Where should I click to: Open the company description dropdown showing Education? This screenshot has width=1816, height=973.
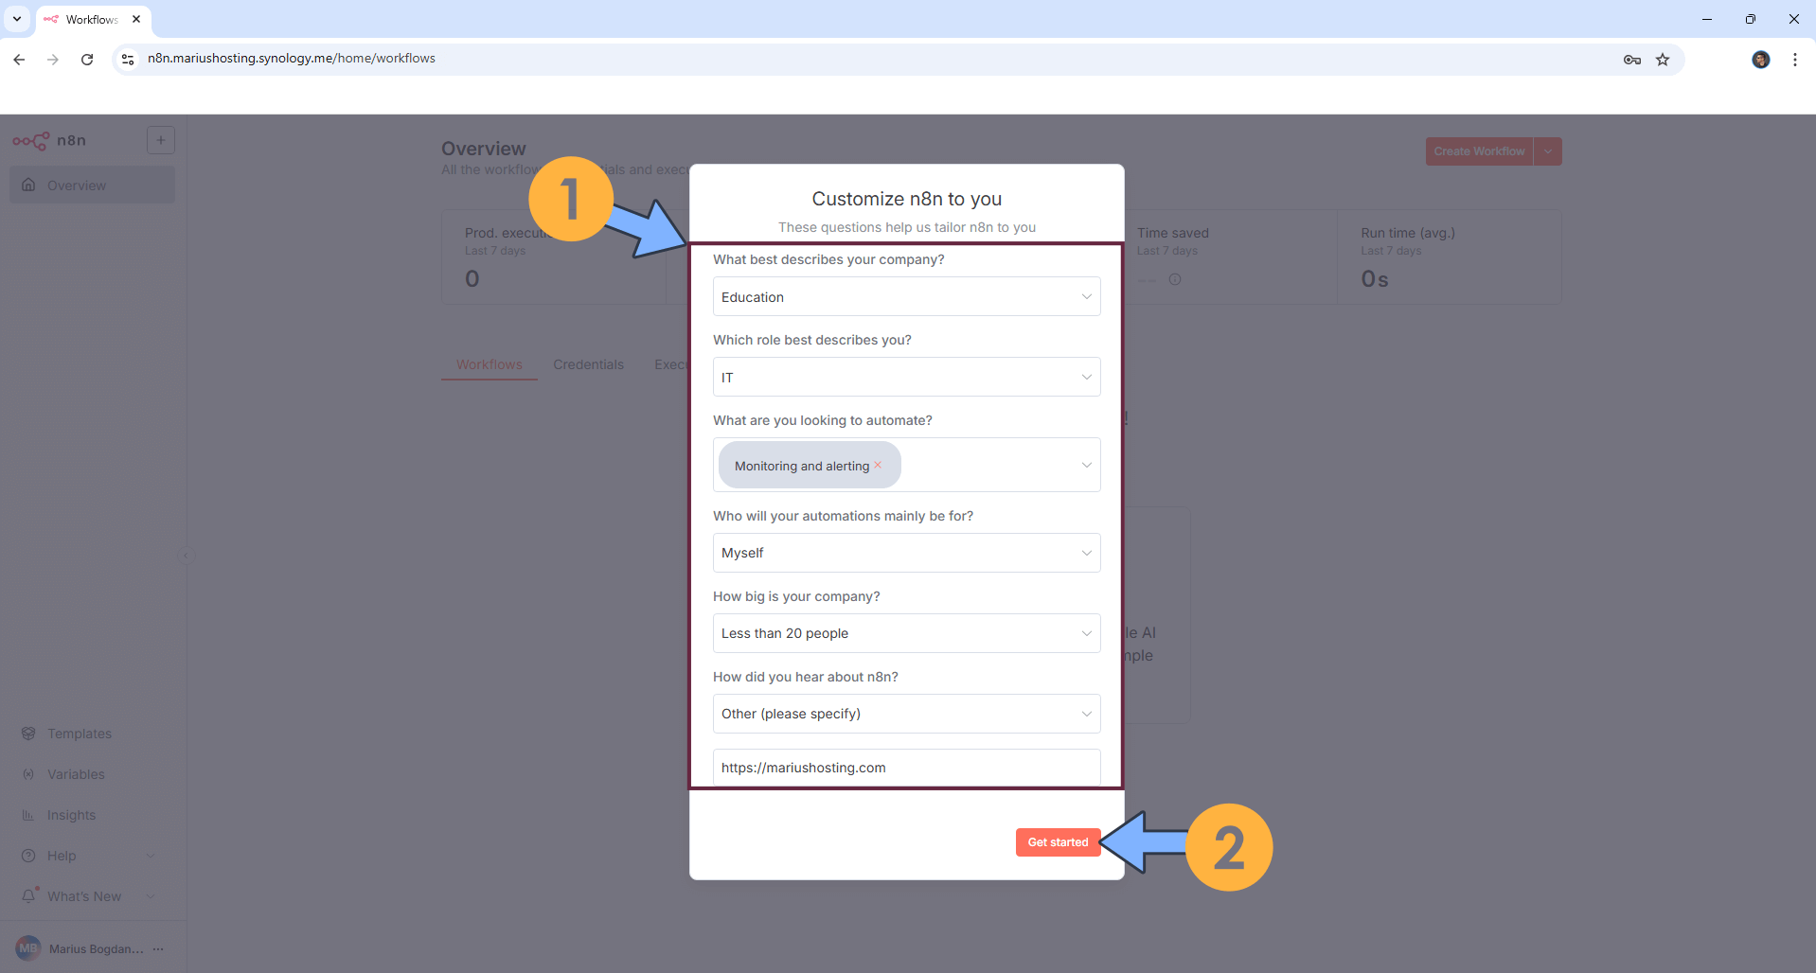click(906, 296)
